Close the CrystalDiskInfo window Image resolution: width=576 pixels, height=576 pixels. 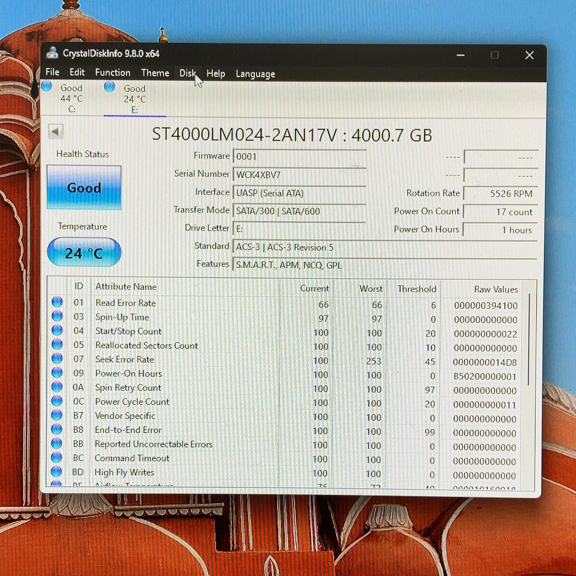coord(529,55)
